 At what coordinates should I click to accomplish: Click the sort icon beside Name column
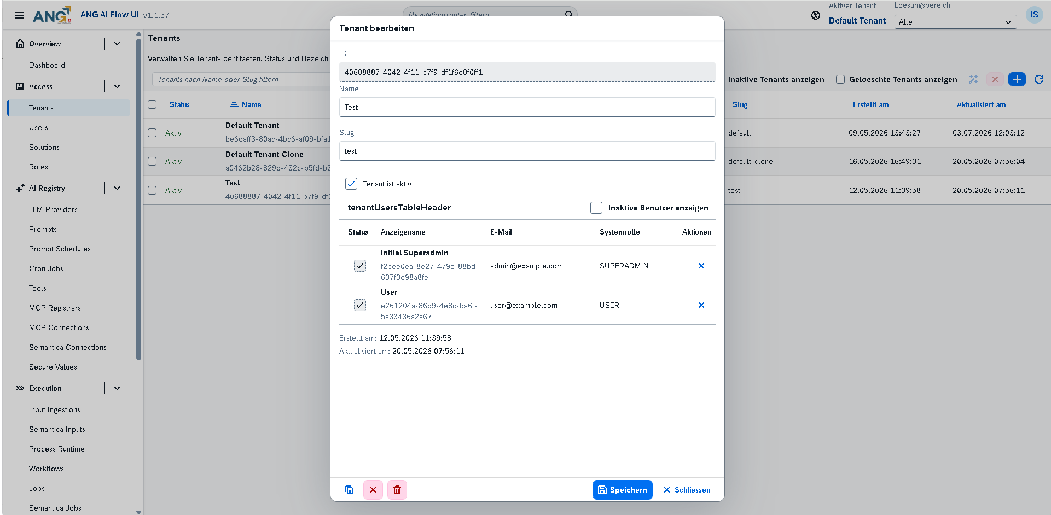tap(234, 104)
